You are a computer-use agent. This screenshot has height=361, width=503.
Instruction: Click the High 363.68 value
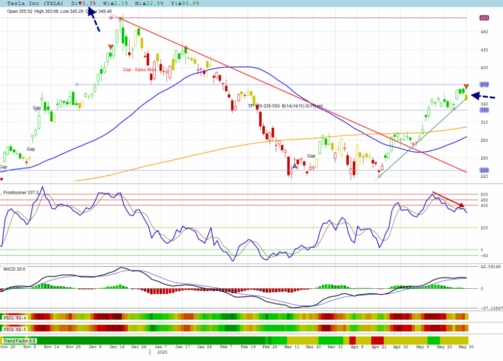click(x=47, y=11)
